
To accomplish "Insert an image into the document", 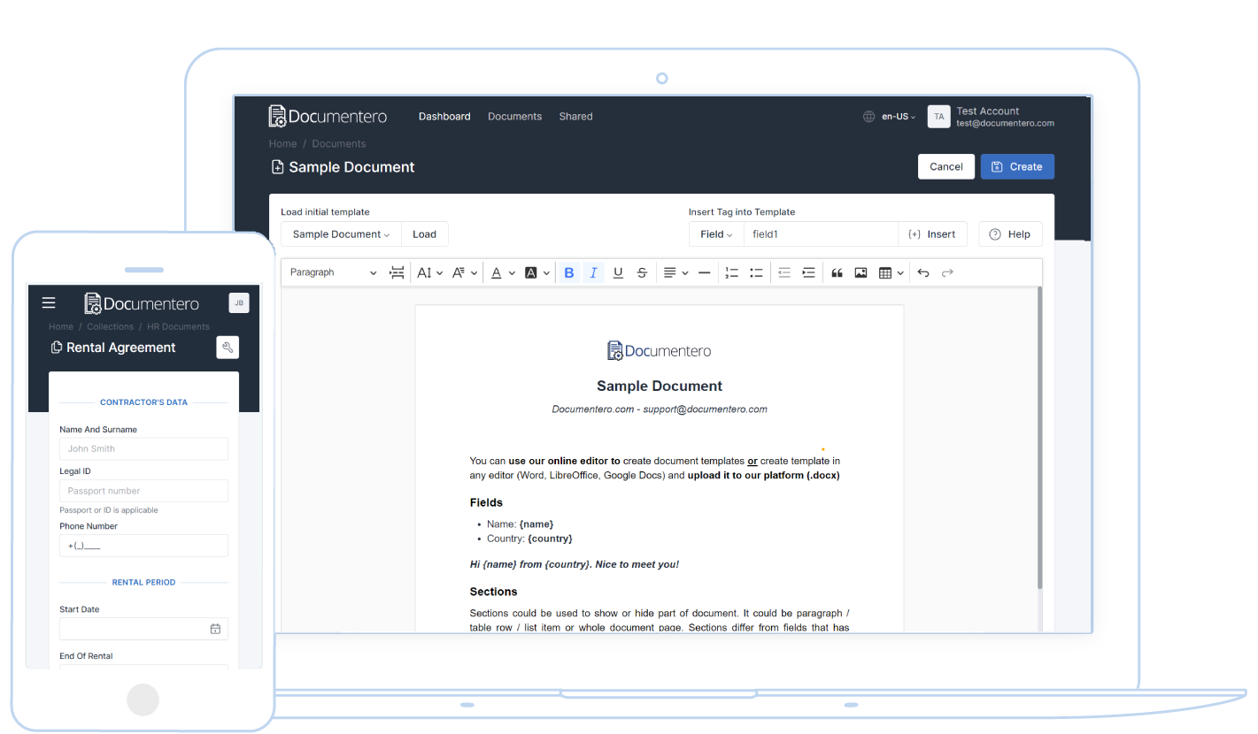I will tap(861, 273).
